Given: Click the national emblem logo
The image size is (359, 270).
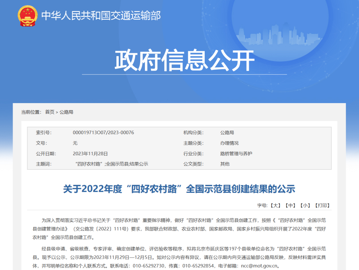Looking at the screenshot, I should (28, 16).
